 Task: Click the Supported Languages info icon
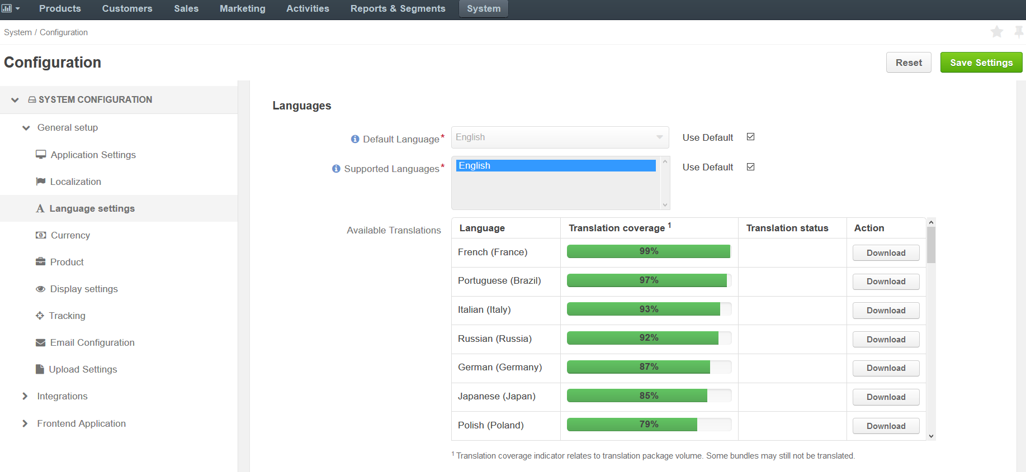(x=336, y=169)
